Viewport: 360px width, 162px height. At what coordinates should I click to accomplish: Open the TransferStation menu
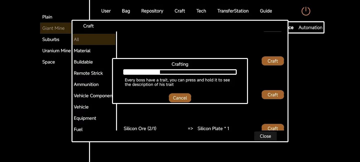pos(233,11)
